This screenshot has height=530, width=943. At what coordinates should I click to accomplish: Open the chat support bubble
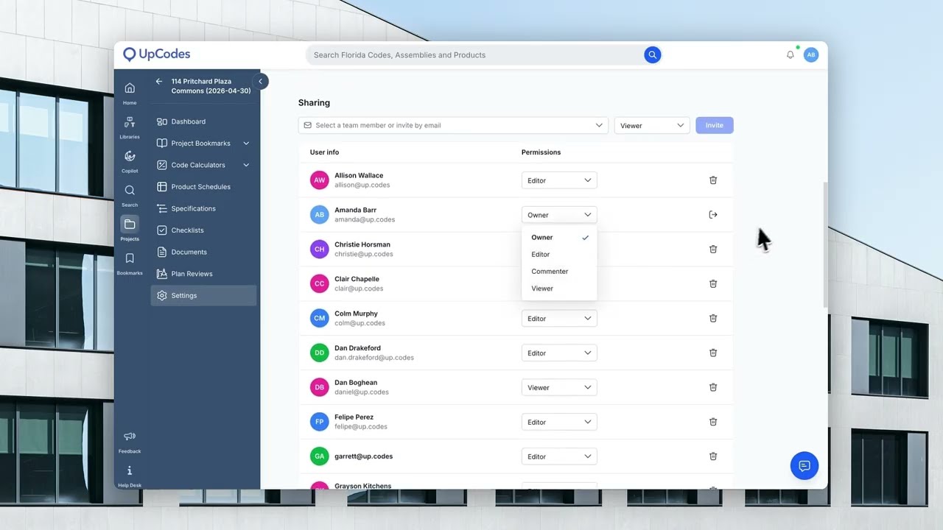click(x=804, y=466)
